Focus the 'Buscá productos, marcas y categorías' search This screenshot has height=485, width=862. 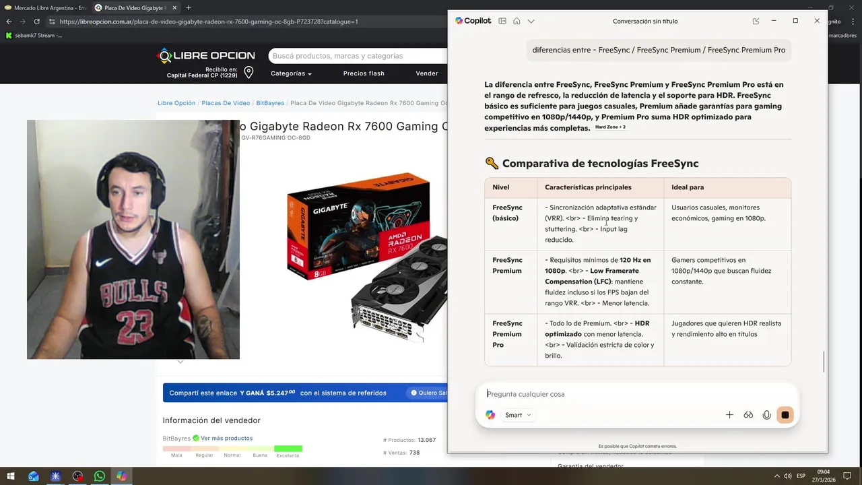pyautogui.click(x=357, y=56)
